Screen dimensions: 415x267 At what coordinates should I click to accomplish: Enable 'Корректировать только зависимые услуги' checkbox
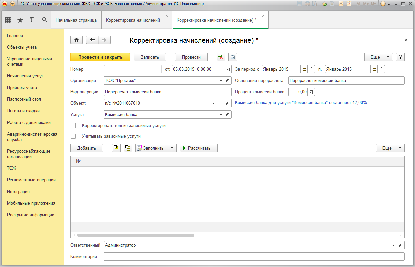pyautogui.click(x=73, y=126)
